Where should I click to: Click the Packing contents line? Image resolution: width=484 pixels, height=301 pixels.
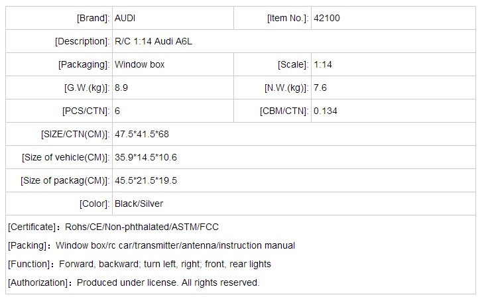pos(151,245)
